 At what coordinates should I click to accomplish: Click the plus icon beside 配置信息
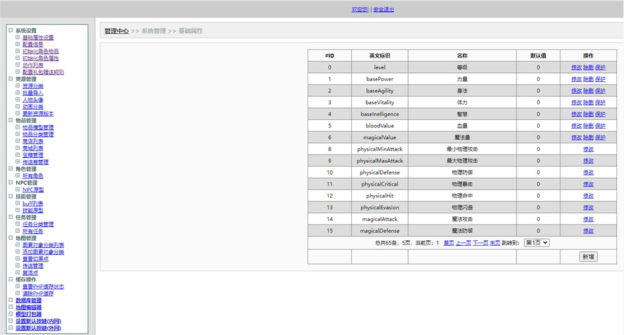tap(17, 44)
